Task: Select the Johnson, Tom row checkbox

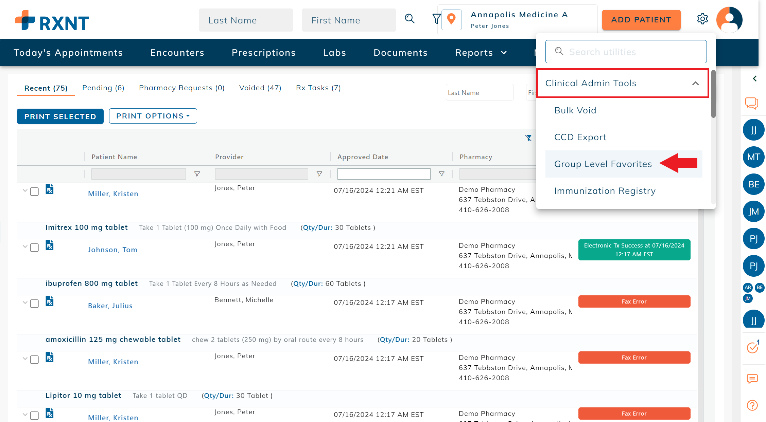Action: 34,247
